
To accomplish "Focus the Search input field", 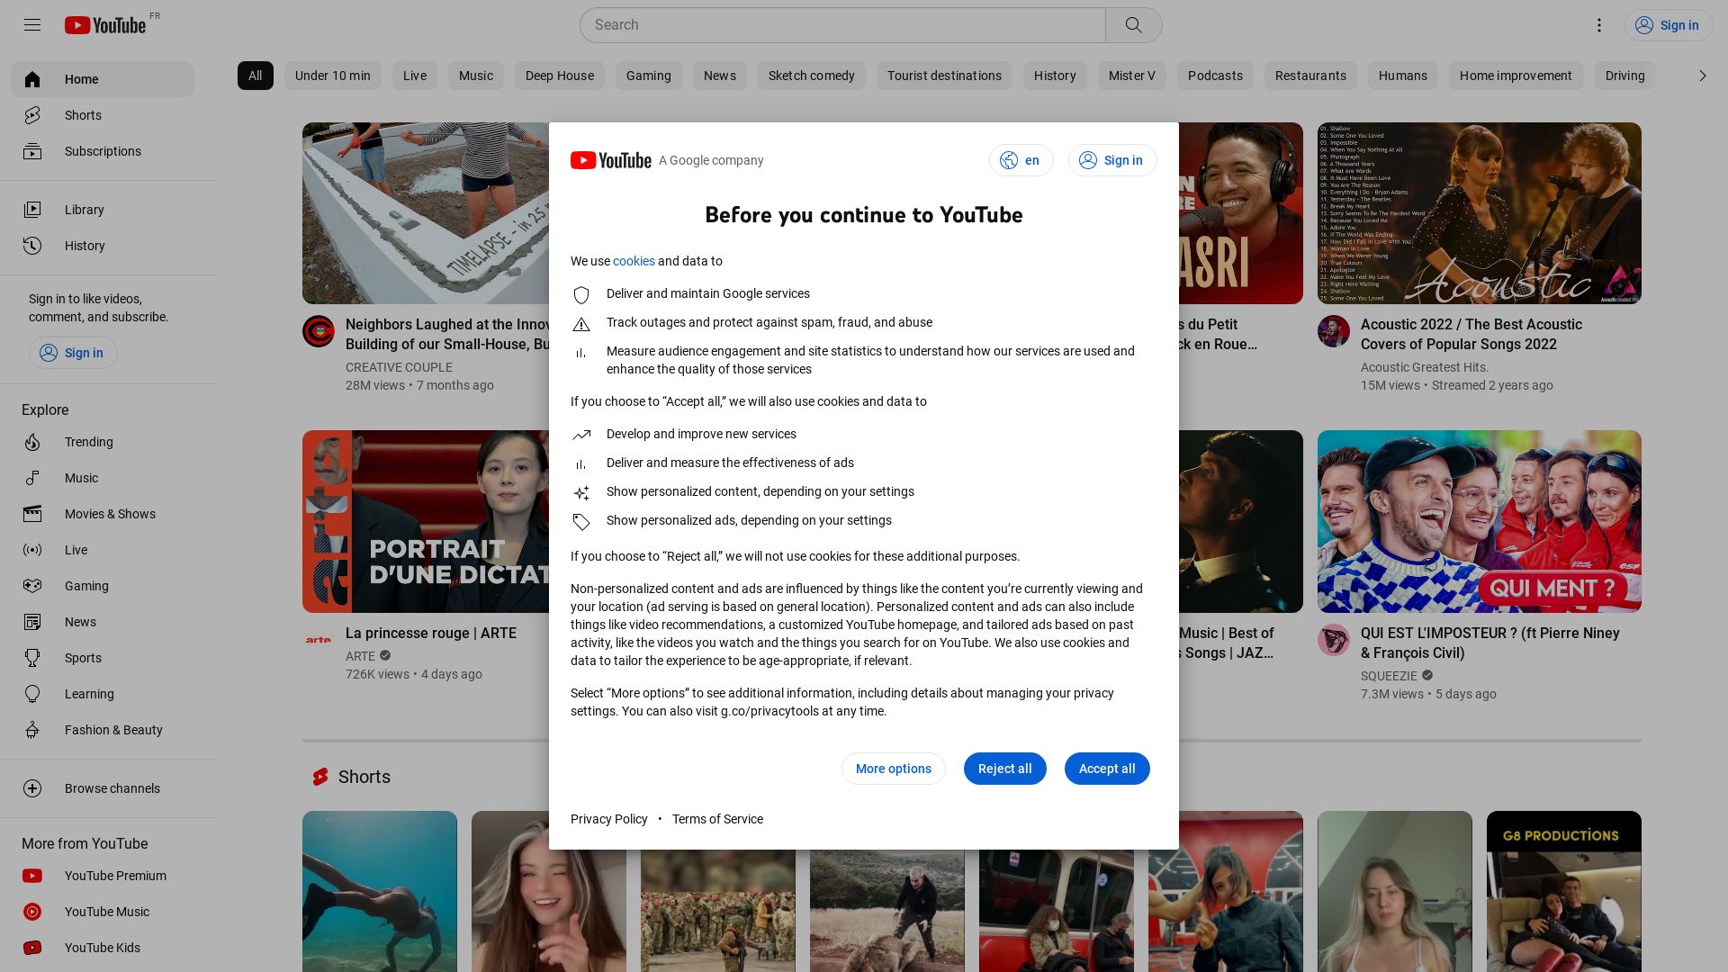I will pos(842,25).
